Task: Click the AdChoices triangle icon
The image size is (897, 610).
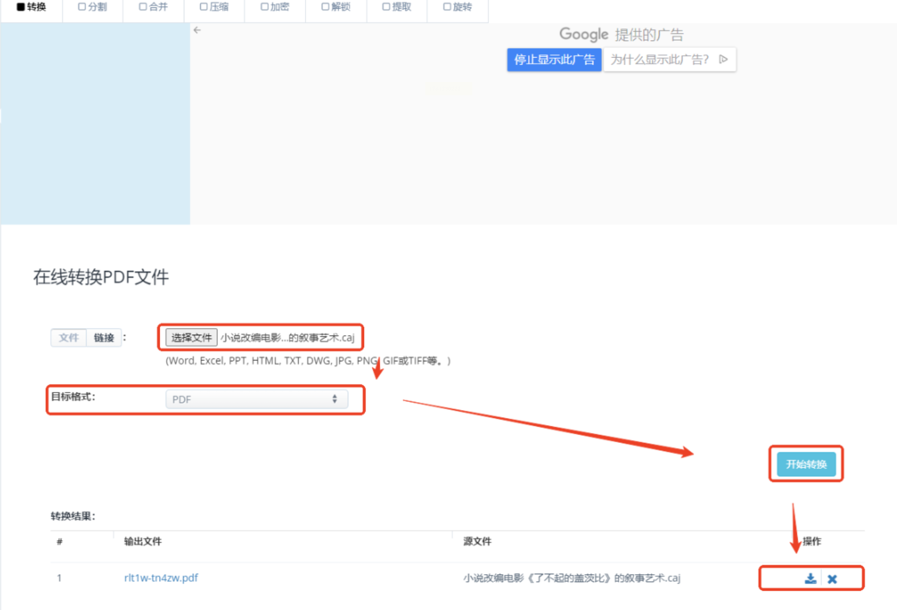Action: 723,59
